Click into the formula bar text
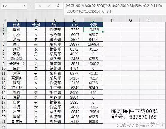Viewport: 166px width, 129px height. point(115,8)
